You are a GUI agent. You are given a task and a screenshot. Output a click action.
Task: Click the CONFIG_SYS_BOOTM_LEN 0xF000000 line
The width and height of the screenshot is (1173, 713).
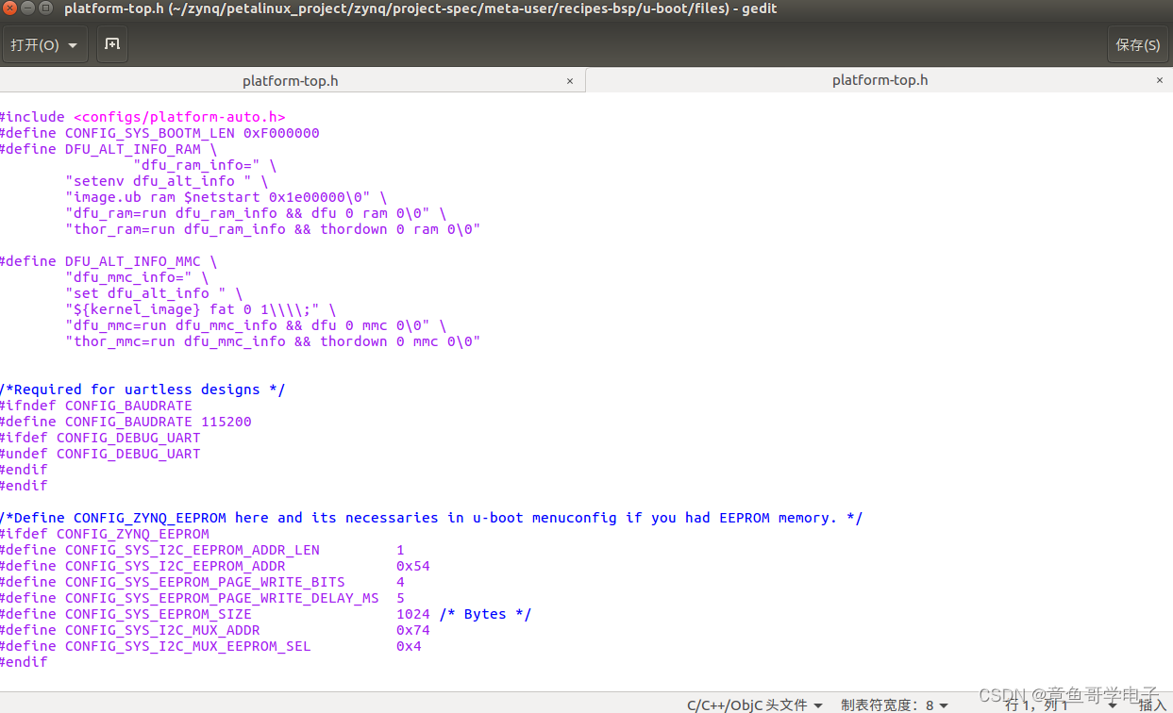159,133
